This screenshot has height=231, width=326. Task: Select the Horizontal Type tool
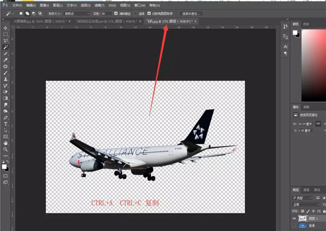pos(6,123)
